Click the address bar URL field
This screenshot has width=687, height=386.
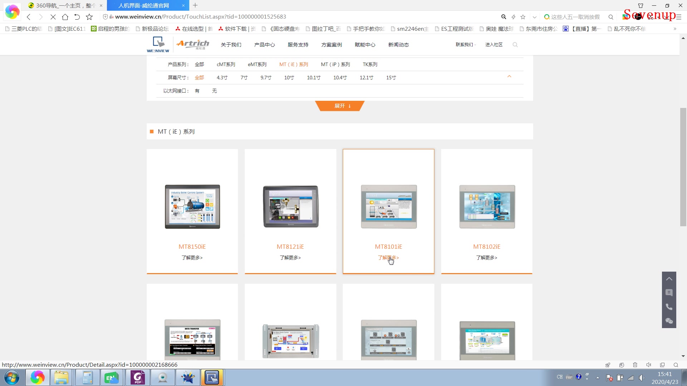pos(301,17)
